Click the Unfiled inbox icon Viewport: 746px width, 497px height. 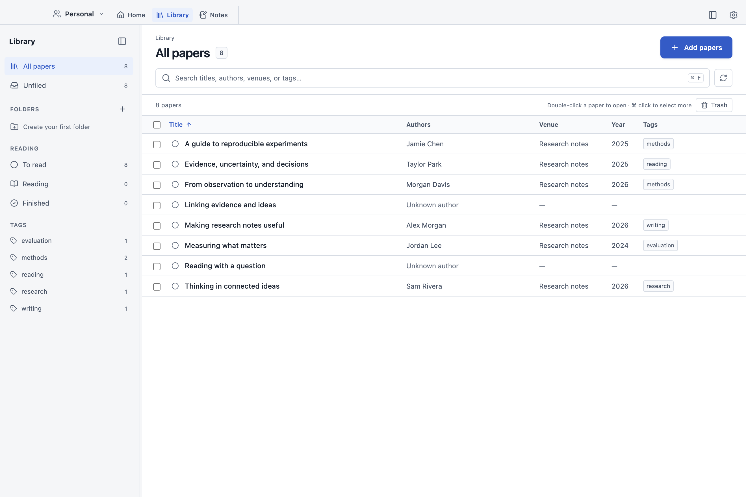coord(14,85)
